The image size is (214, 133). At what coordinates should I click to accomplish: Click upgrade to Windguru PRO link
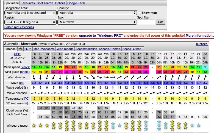(x=101, y=36)
